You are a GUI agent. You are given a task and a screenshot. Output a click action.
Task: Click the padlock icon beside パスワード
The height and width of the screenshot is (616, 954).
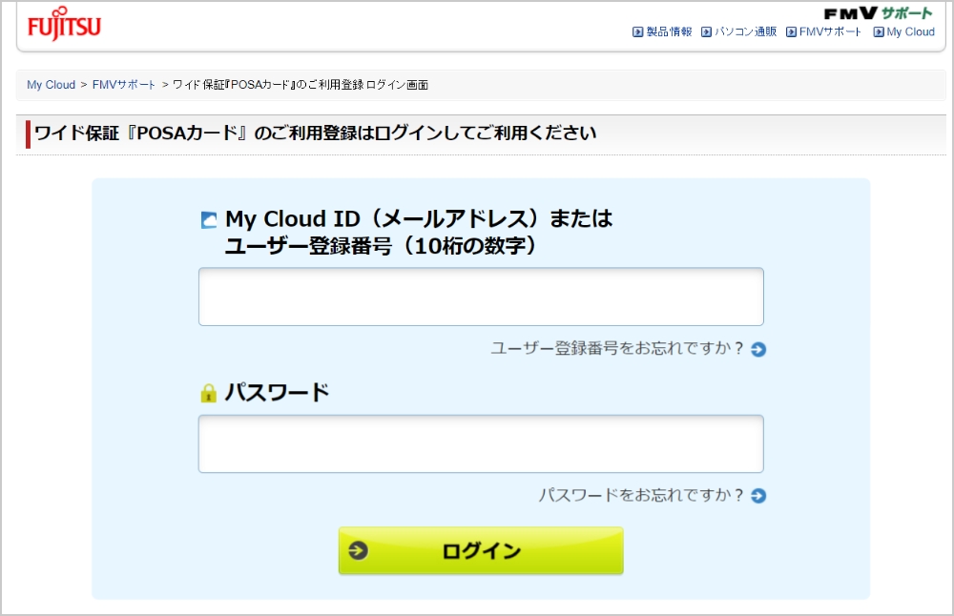pos(208,393)
